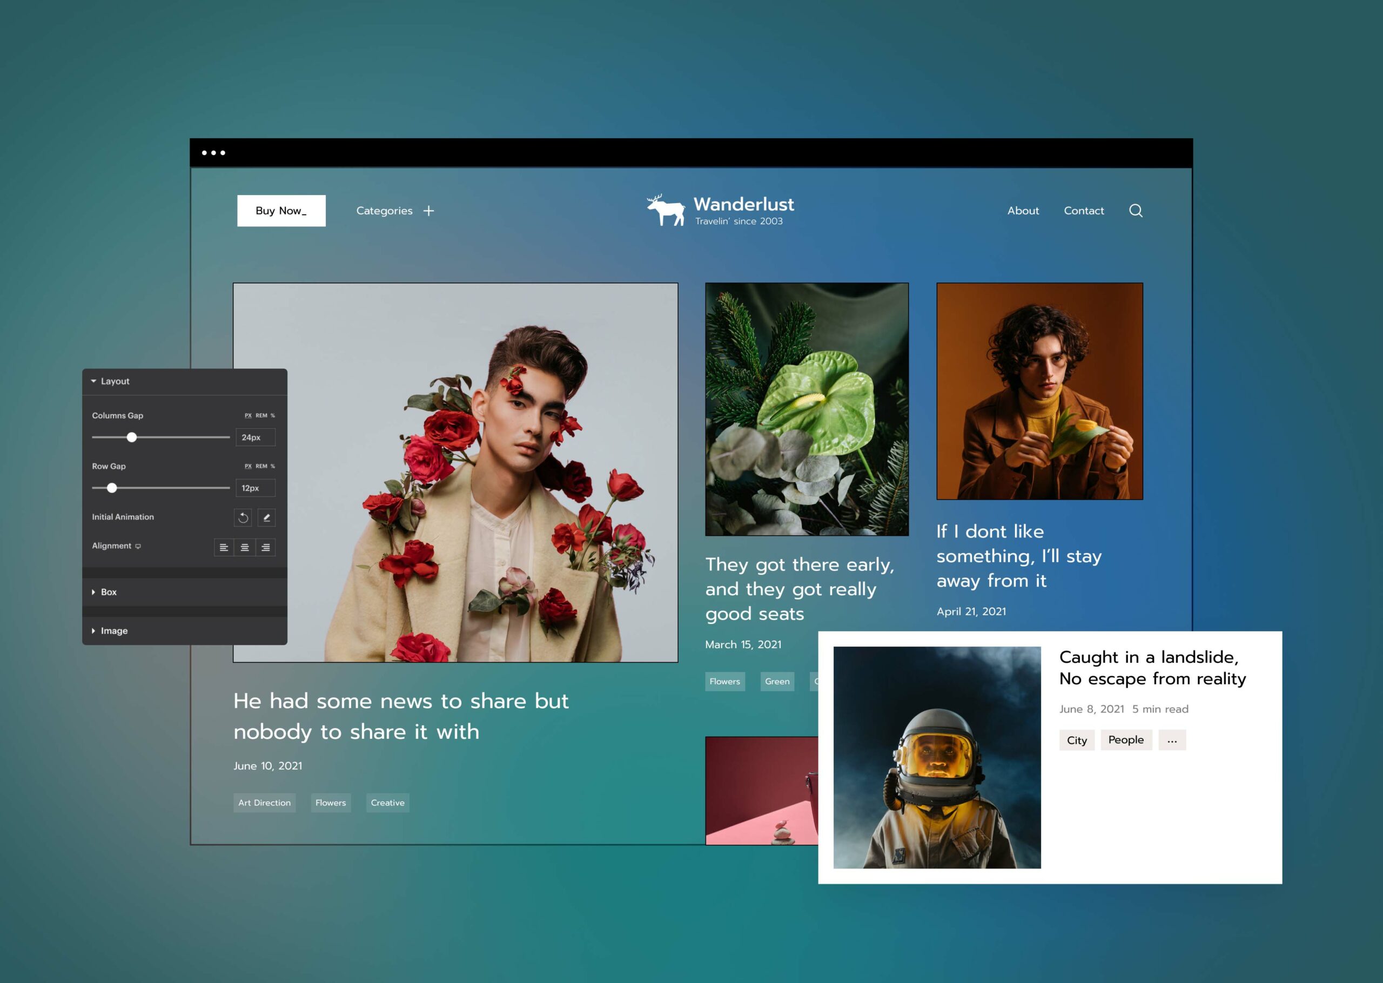Image resolution: width=1383 pixels, height=983 pixels.
Task: Click the Buy Now button
Action: (x=281, y=211)
